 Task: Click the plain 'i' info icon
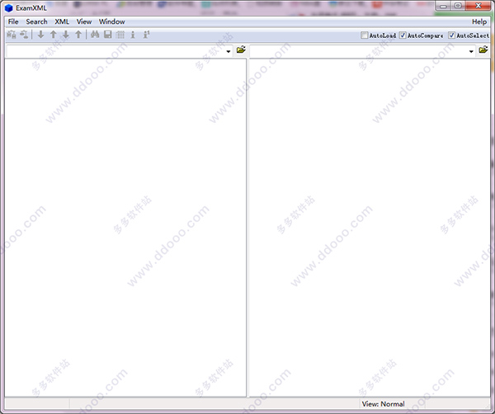133,35
